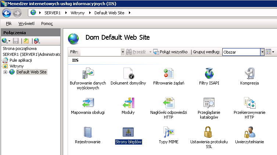Select Default Web Site in the tree
Screen dimensions: 277x155
[x=32, y=72]
